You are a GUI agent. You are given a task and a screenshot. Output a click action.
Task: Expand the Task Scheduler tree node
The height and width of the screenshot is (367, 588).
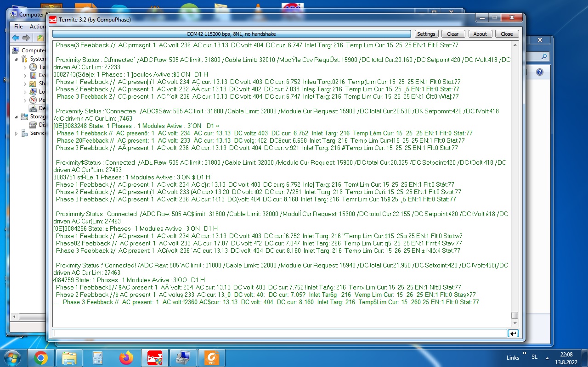point(25,67)
